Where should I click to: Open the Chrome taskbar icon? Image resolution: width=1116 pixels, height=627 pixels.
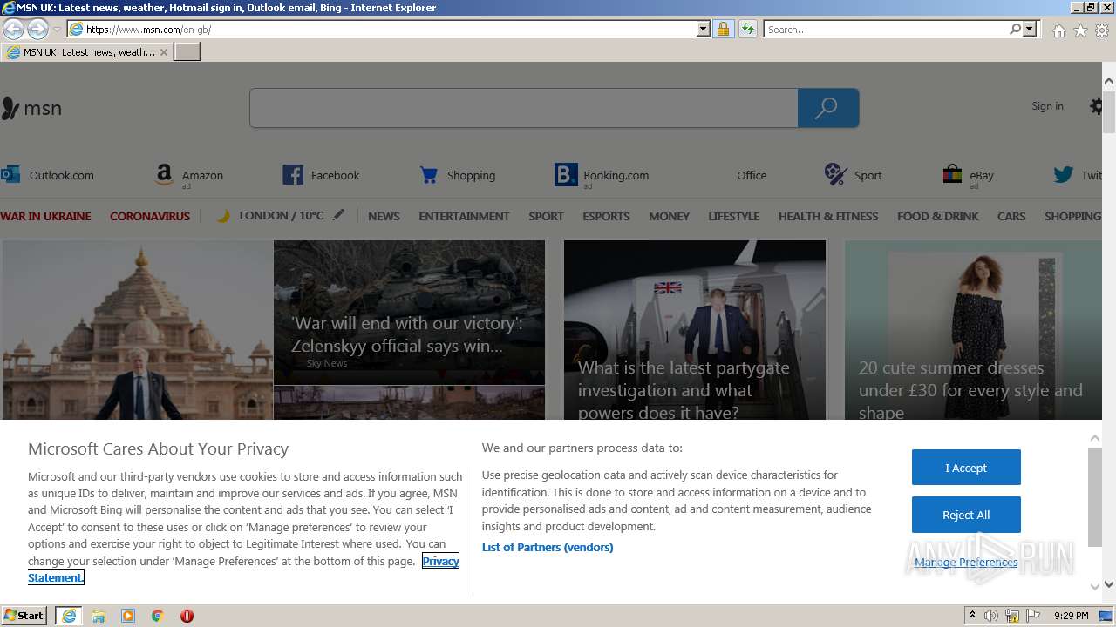[x=158, y=616]
